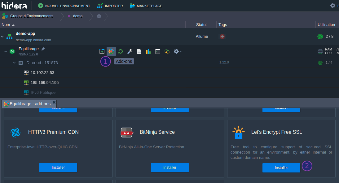Click the demo-app environment topology icon
The image size is (339, 183).
click(9, 37)
